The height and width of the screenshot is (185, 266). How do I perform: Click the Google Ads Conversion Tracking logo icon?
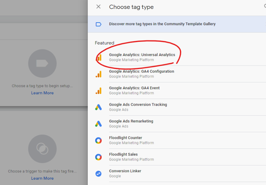pos(98,107)
